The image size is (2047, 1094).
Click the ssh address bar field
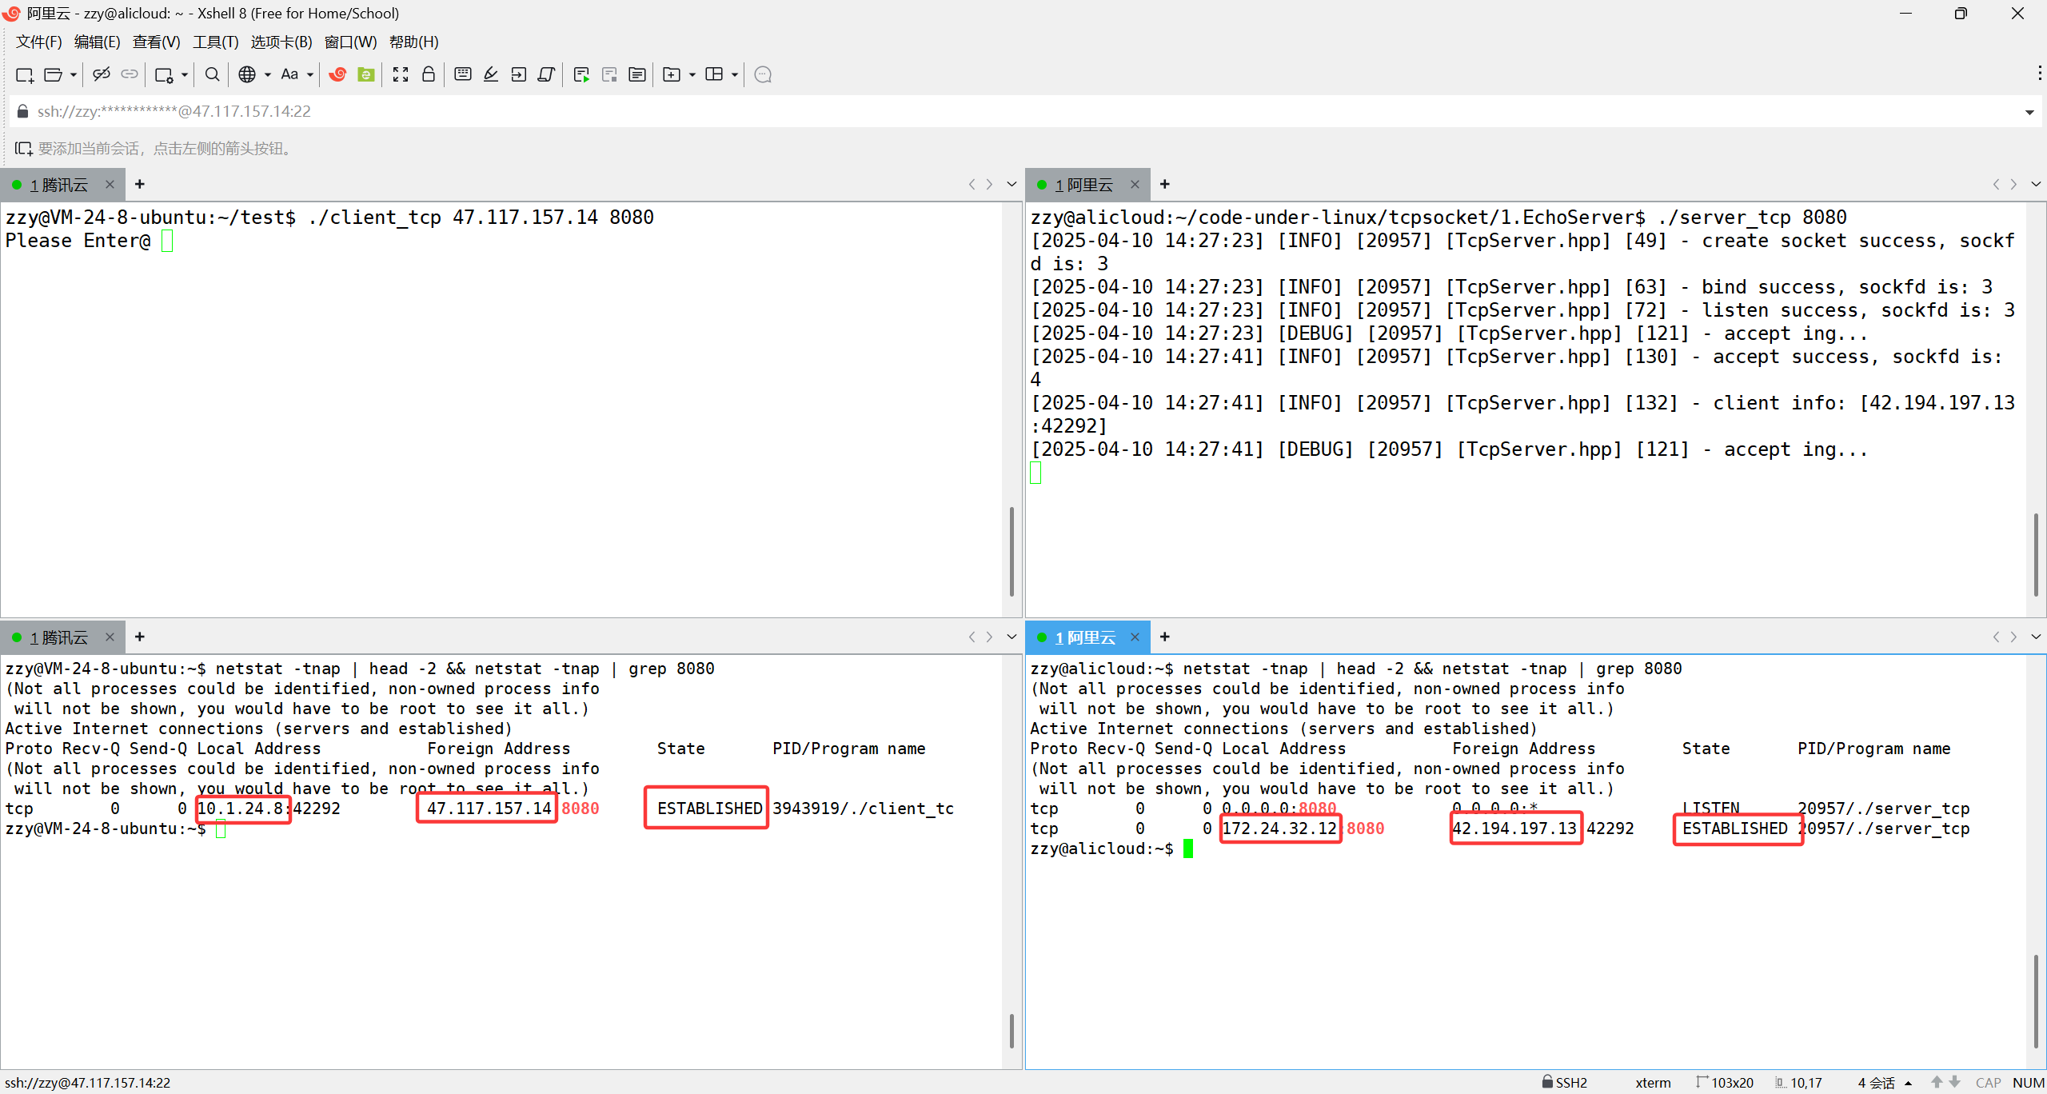(x=960, y=112)
